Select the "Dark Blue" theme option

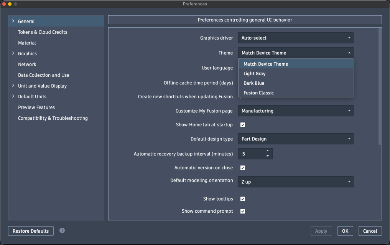tap(254, 83)
